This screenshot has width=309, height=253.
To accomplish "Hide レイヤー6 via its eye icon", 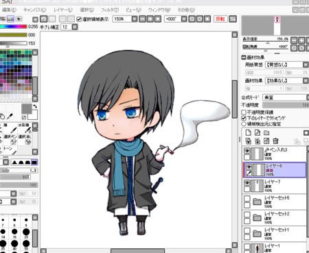I will [x=249, y=167].
